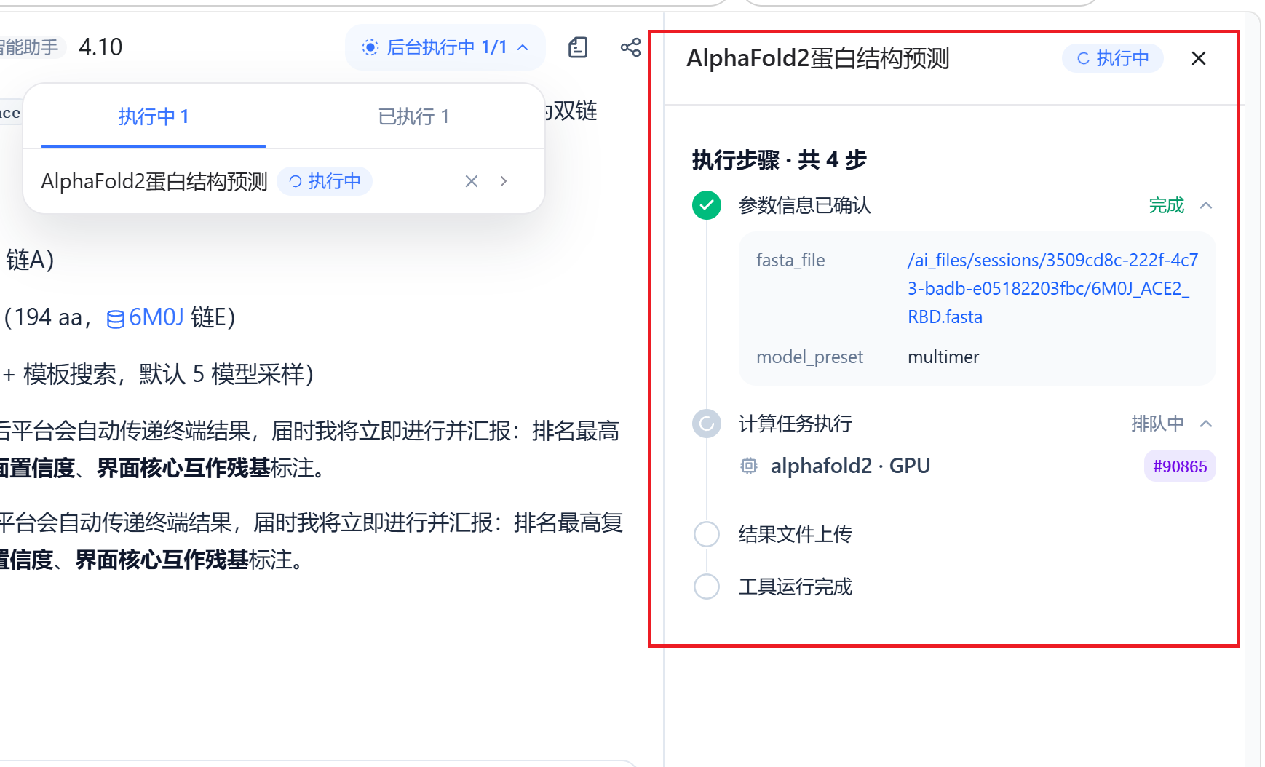Screen dimensions: 1265x767
Task: Open AlphaFold2 task details arrow
Action: click(x=504, y=181)
